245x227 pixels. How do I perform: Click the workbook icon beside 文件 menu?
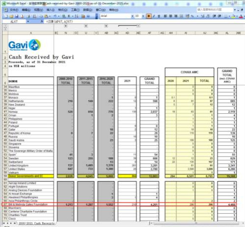pos(6,10)
